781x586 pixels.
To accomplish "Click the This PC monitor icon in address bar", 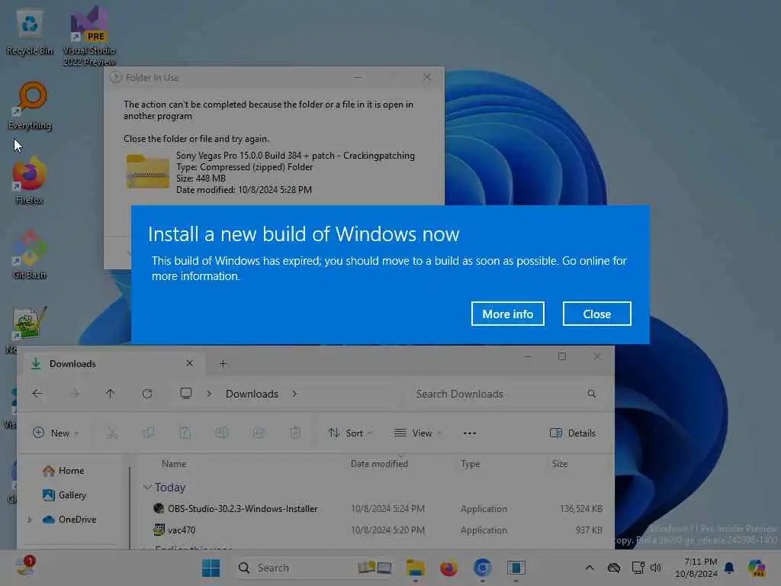I will (186, 394).
